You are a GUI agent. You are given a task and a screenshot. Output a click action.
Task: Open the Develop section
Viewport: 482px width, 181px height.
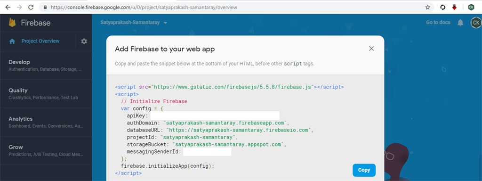(x=46, y=65)
